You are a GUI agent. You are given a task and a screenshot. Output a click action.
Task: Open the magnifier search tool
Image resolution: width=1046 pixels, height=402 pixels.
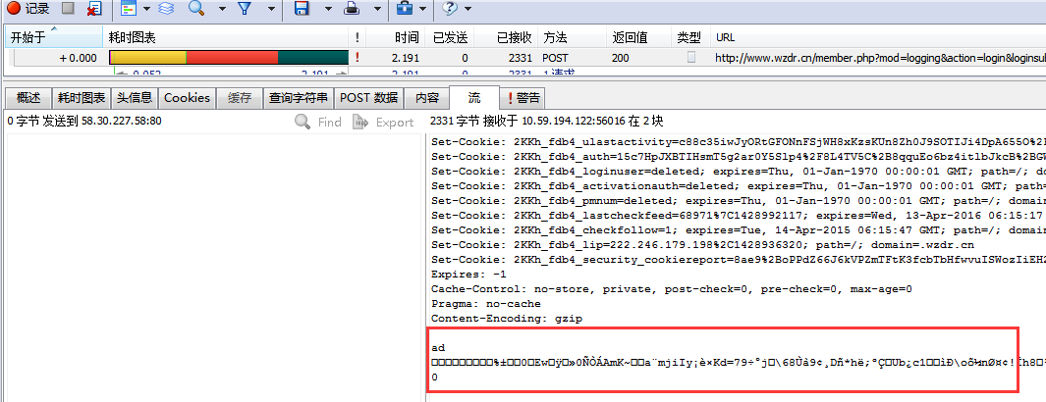click(196, 8)
